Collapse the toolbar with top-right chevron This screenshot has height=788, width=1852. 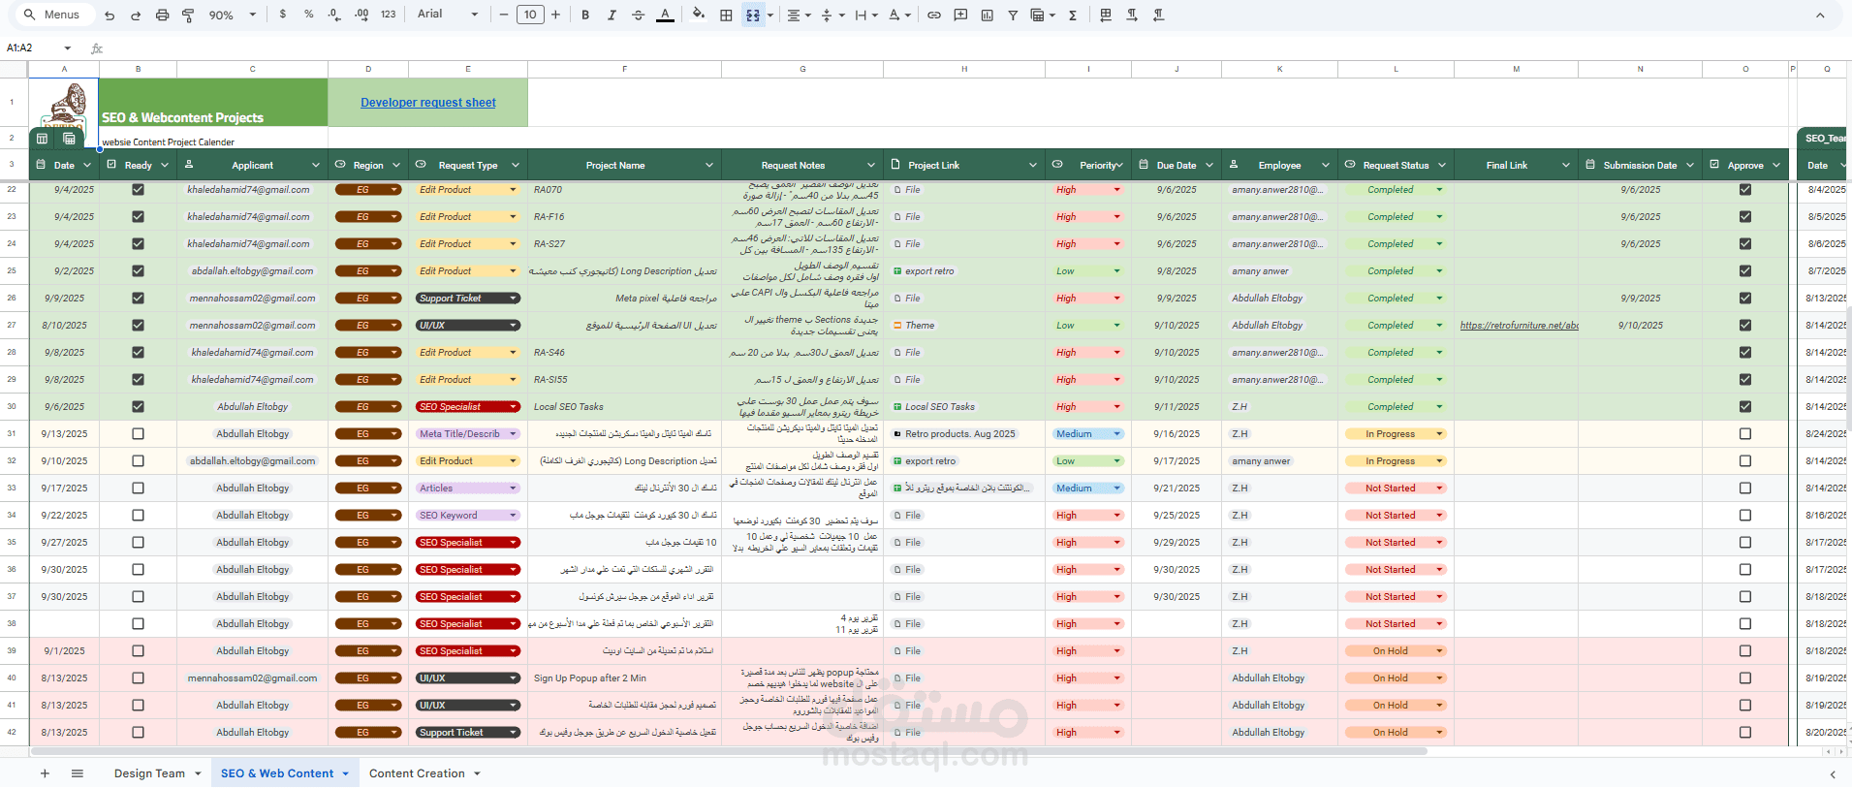click(1820, 16)
